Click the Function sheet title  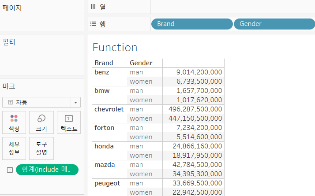(x=115, y=48)
